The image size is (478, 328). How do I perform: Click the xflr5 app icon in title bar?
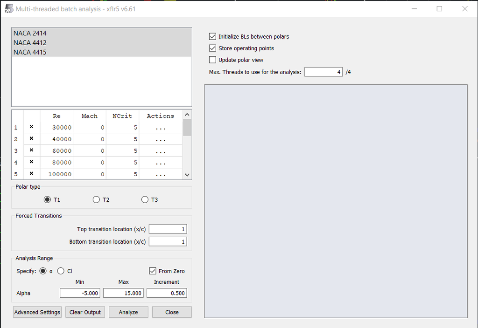(8, 9)
